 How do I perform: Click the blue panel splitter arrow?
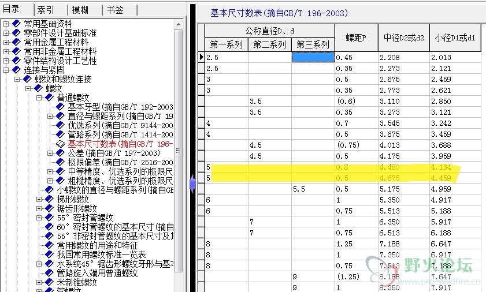[x=193, y=184]
